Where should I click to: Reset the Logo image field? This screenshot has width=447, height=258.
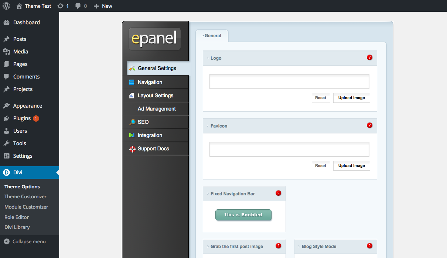[x=321, y=98]
